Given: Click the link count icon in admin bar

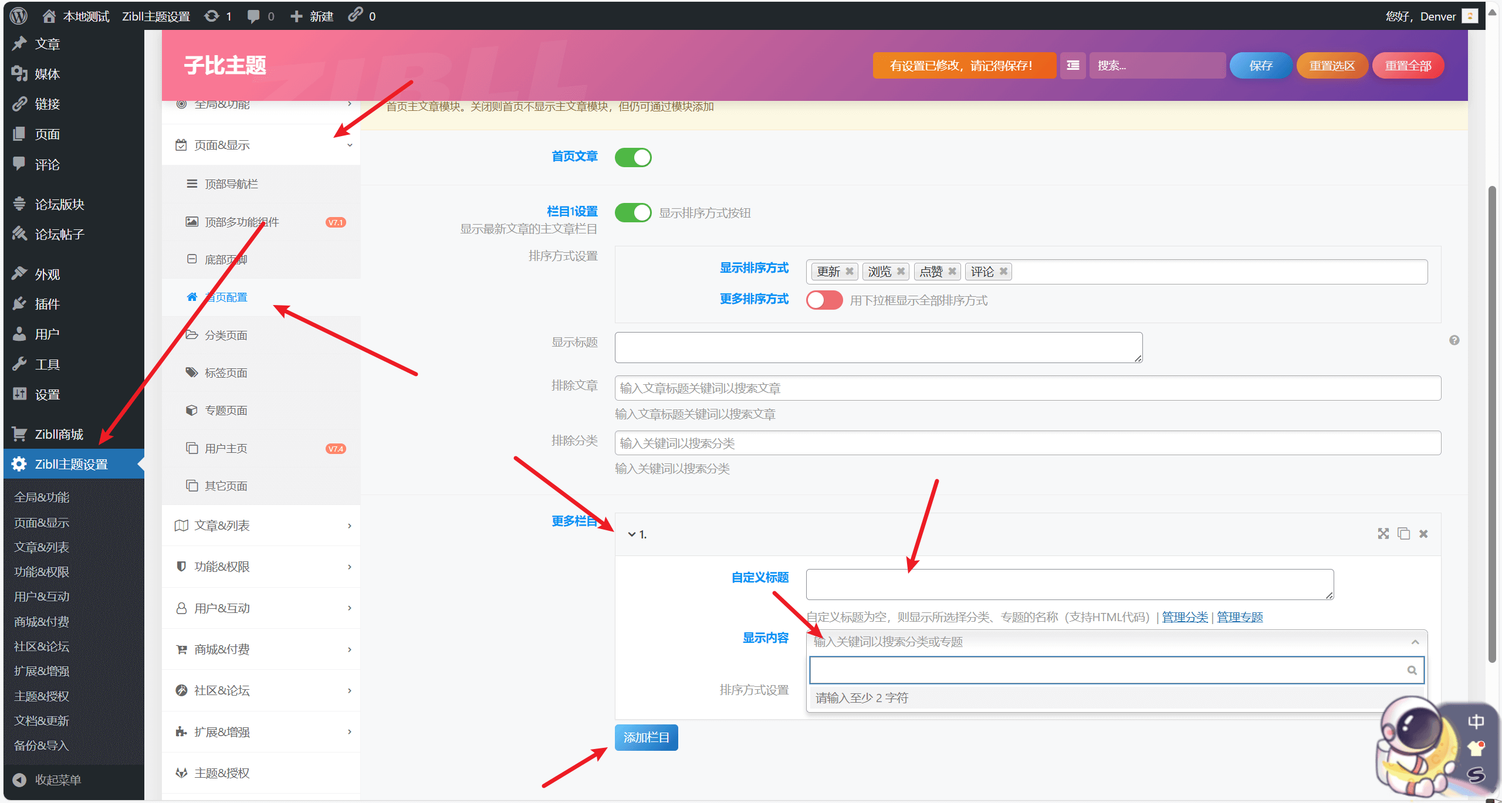Looking at the screenshot, I should [x=355, y=15].
